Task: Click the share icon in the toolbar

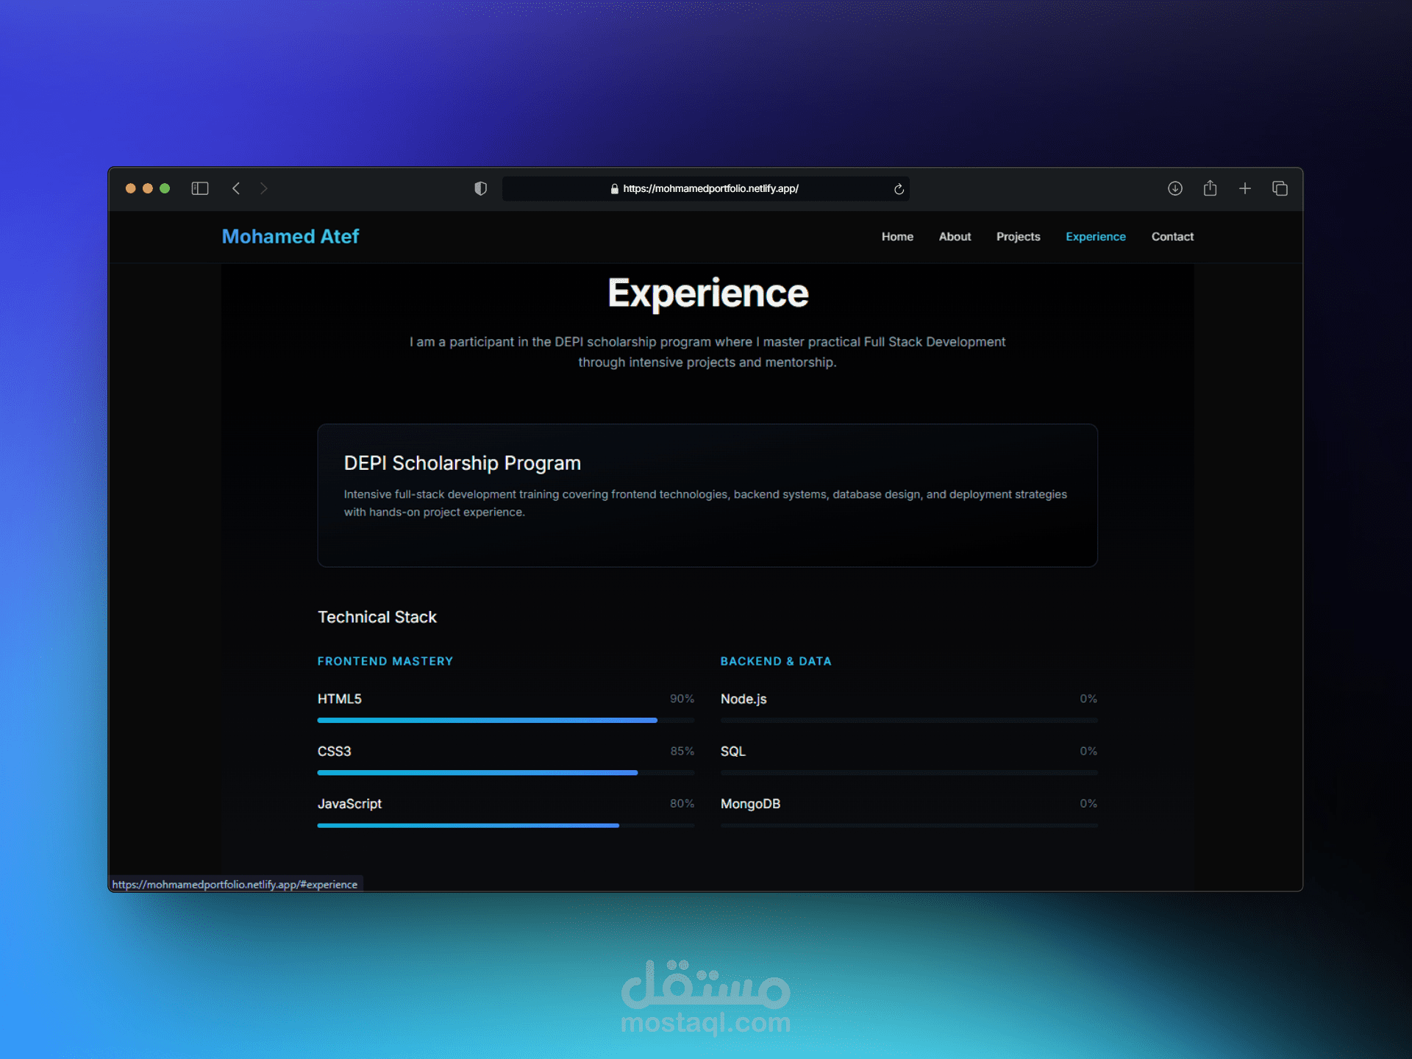Action: pos(1210,188)
